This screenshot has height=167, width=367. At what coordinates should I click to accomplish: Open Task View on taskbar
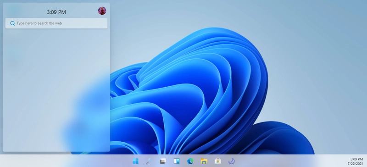(163, 161)
